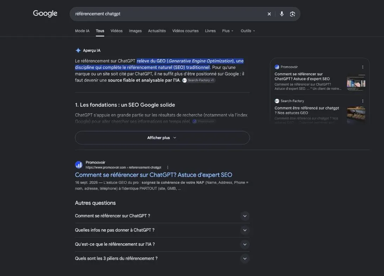Open options menu for Search-Factory source card

[363, 101]
